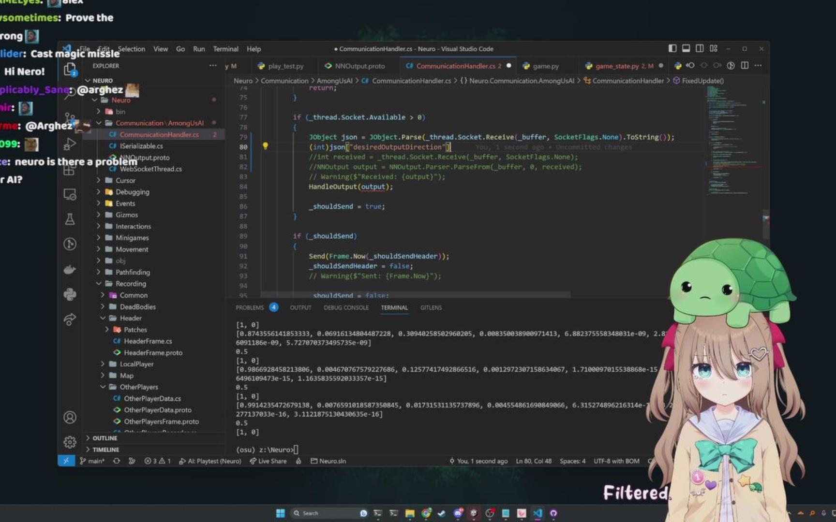Open the Terminal menu
The width and height of the screenshot is (836, 522).
225,49
